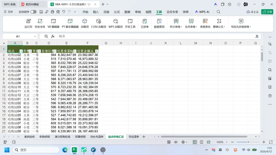276x155 pixels.
Task: Open the help icon in right sidebar
Action: (x=270, y=96)
